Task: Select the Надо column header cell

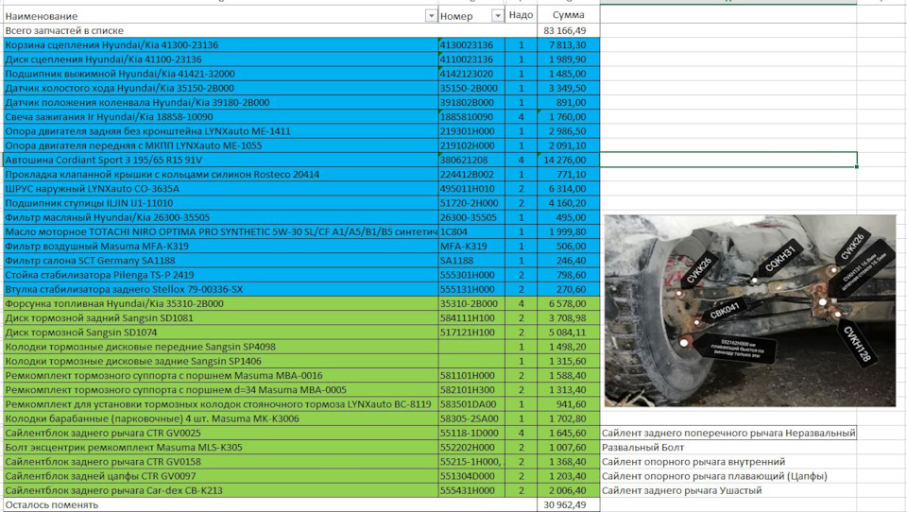Action: point(521,15)
